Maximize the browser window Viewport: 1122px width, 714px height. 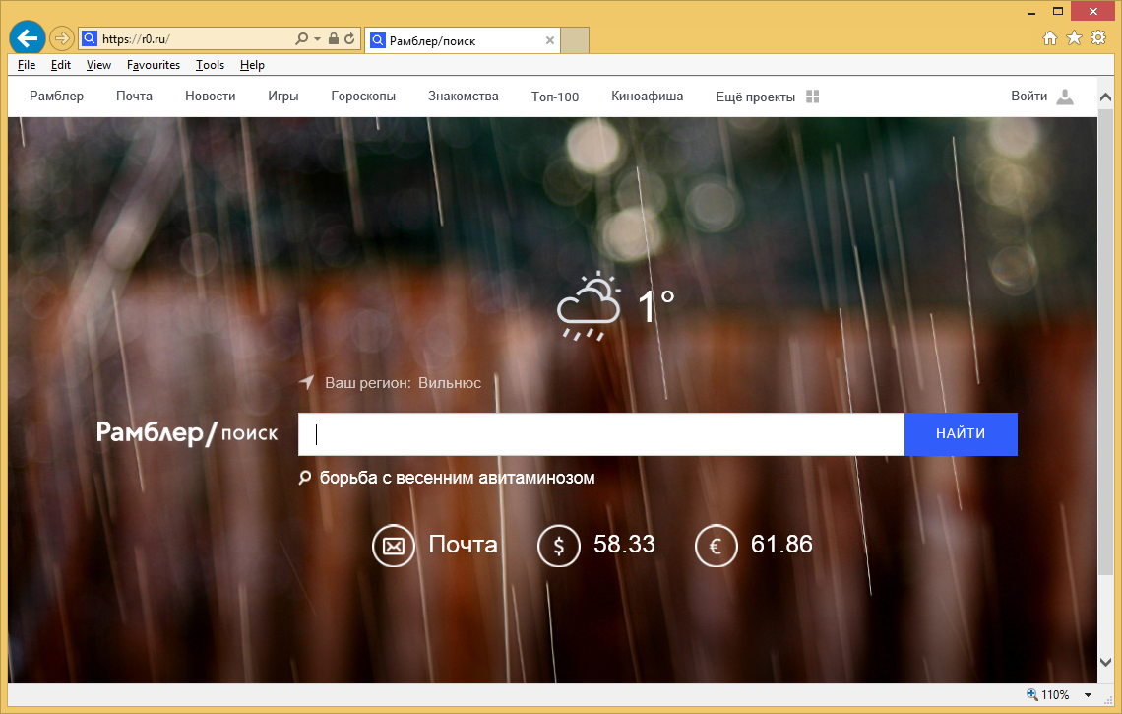[x=1058, y=12]
